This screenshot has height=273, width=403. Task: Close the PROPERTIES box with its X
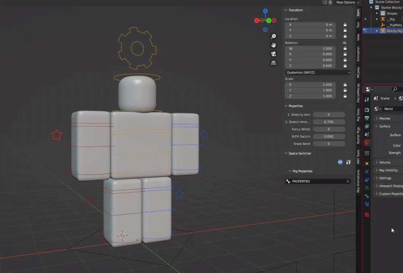[x=348, y=181]
